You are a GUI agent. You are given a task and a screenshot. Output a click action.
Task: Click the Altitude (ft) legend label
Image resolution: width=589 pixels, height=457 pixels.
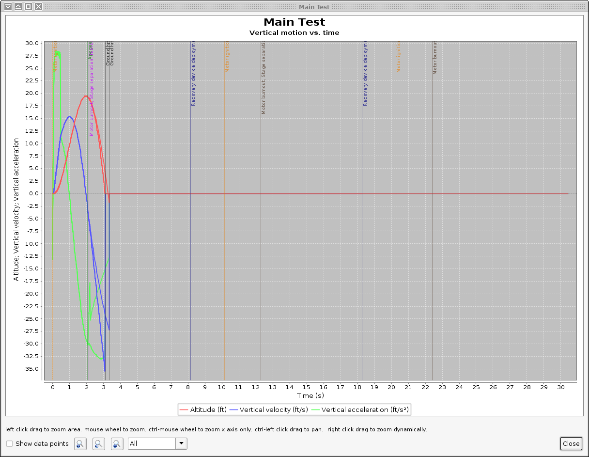209,410
